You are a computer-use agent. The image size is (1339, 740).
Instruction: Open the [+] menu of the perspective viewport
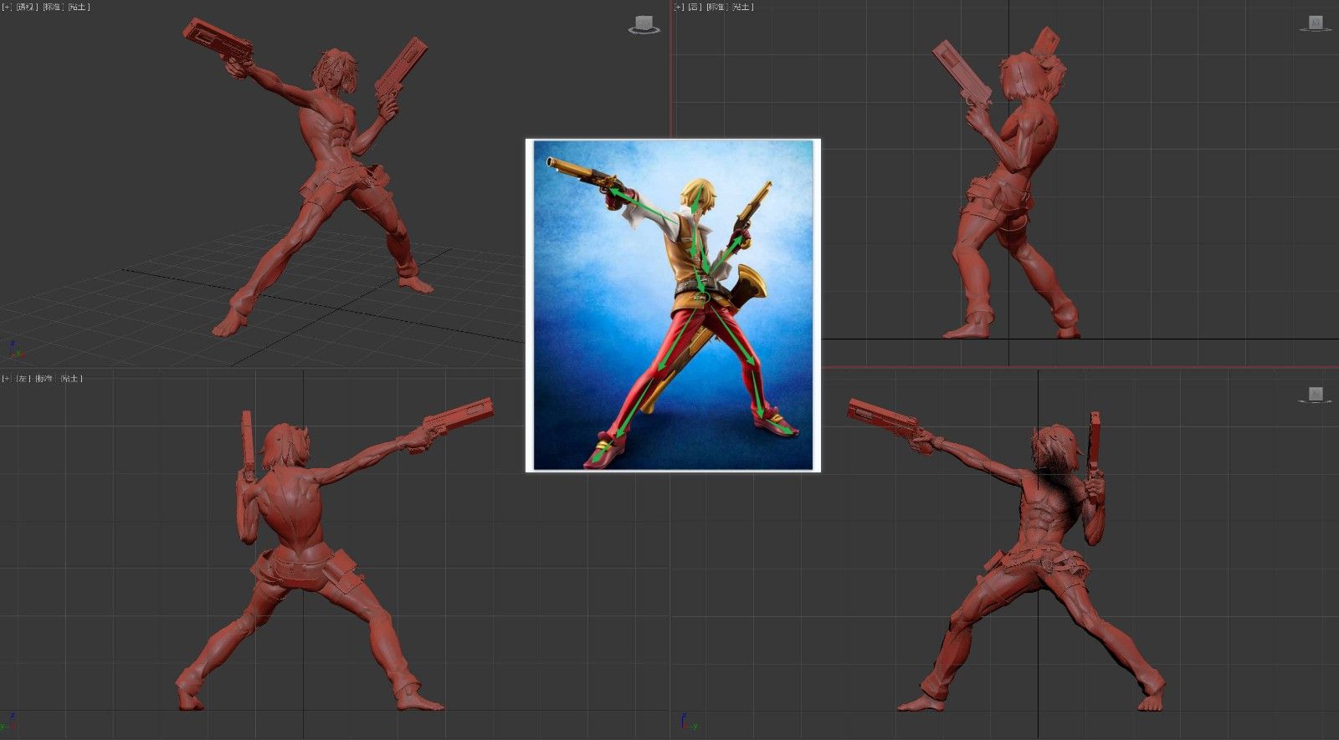click(x=7, y=7)
